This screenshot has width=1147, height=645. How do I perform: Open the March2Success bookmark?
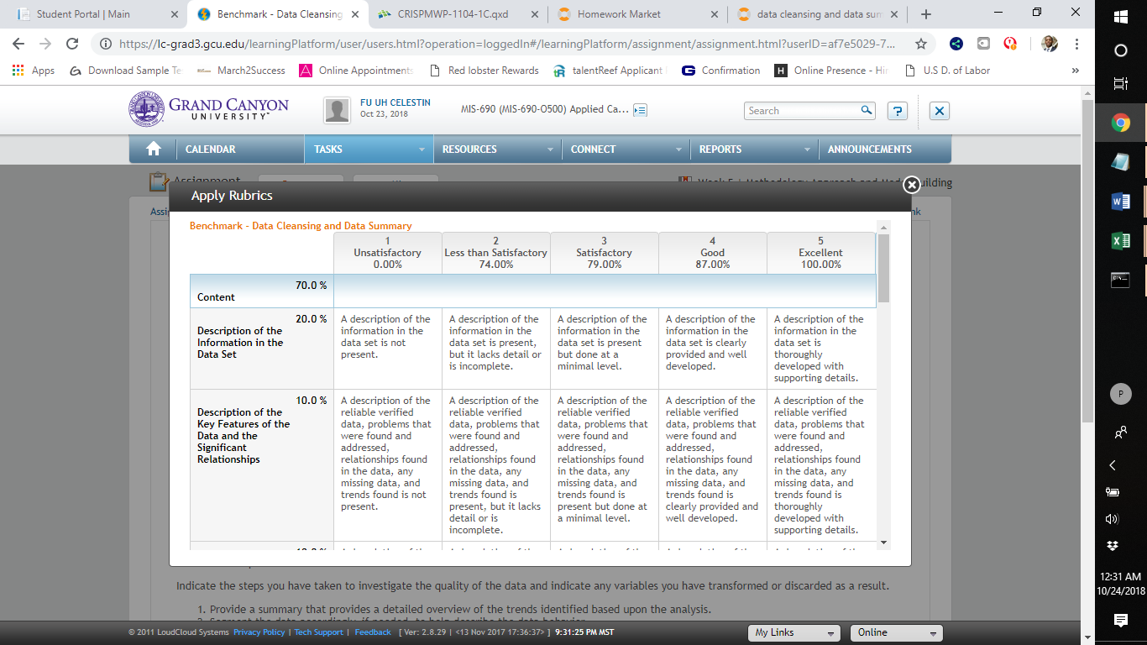241,71
